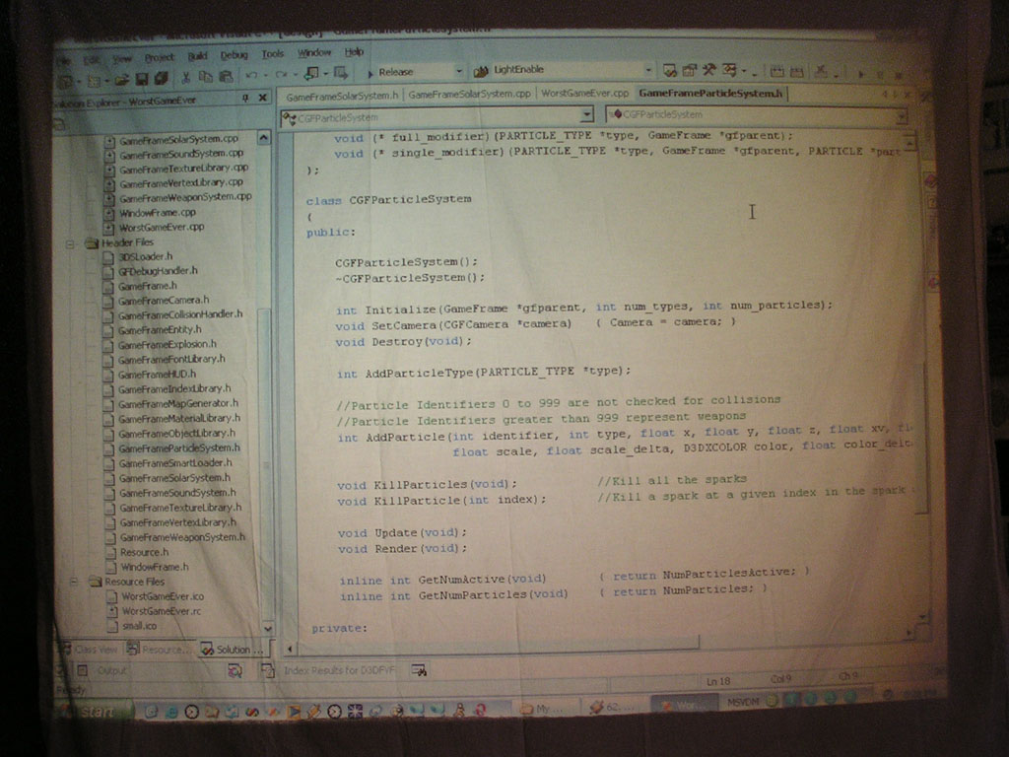The width and height of the screenshot is (1009, 757).
Task: Select GameFrameCamera.h in Solution Explorer
Action: tap(163, 300)
